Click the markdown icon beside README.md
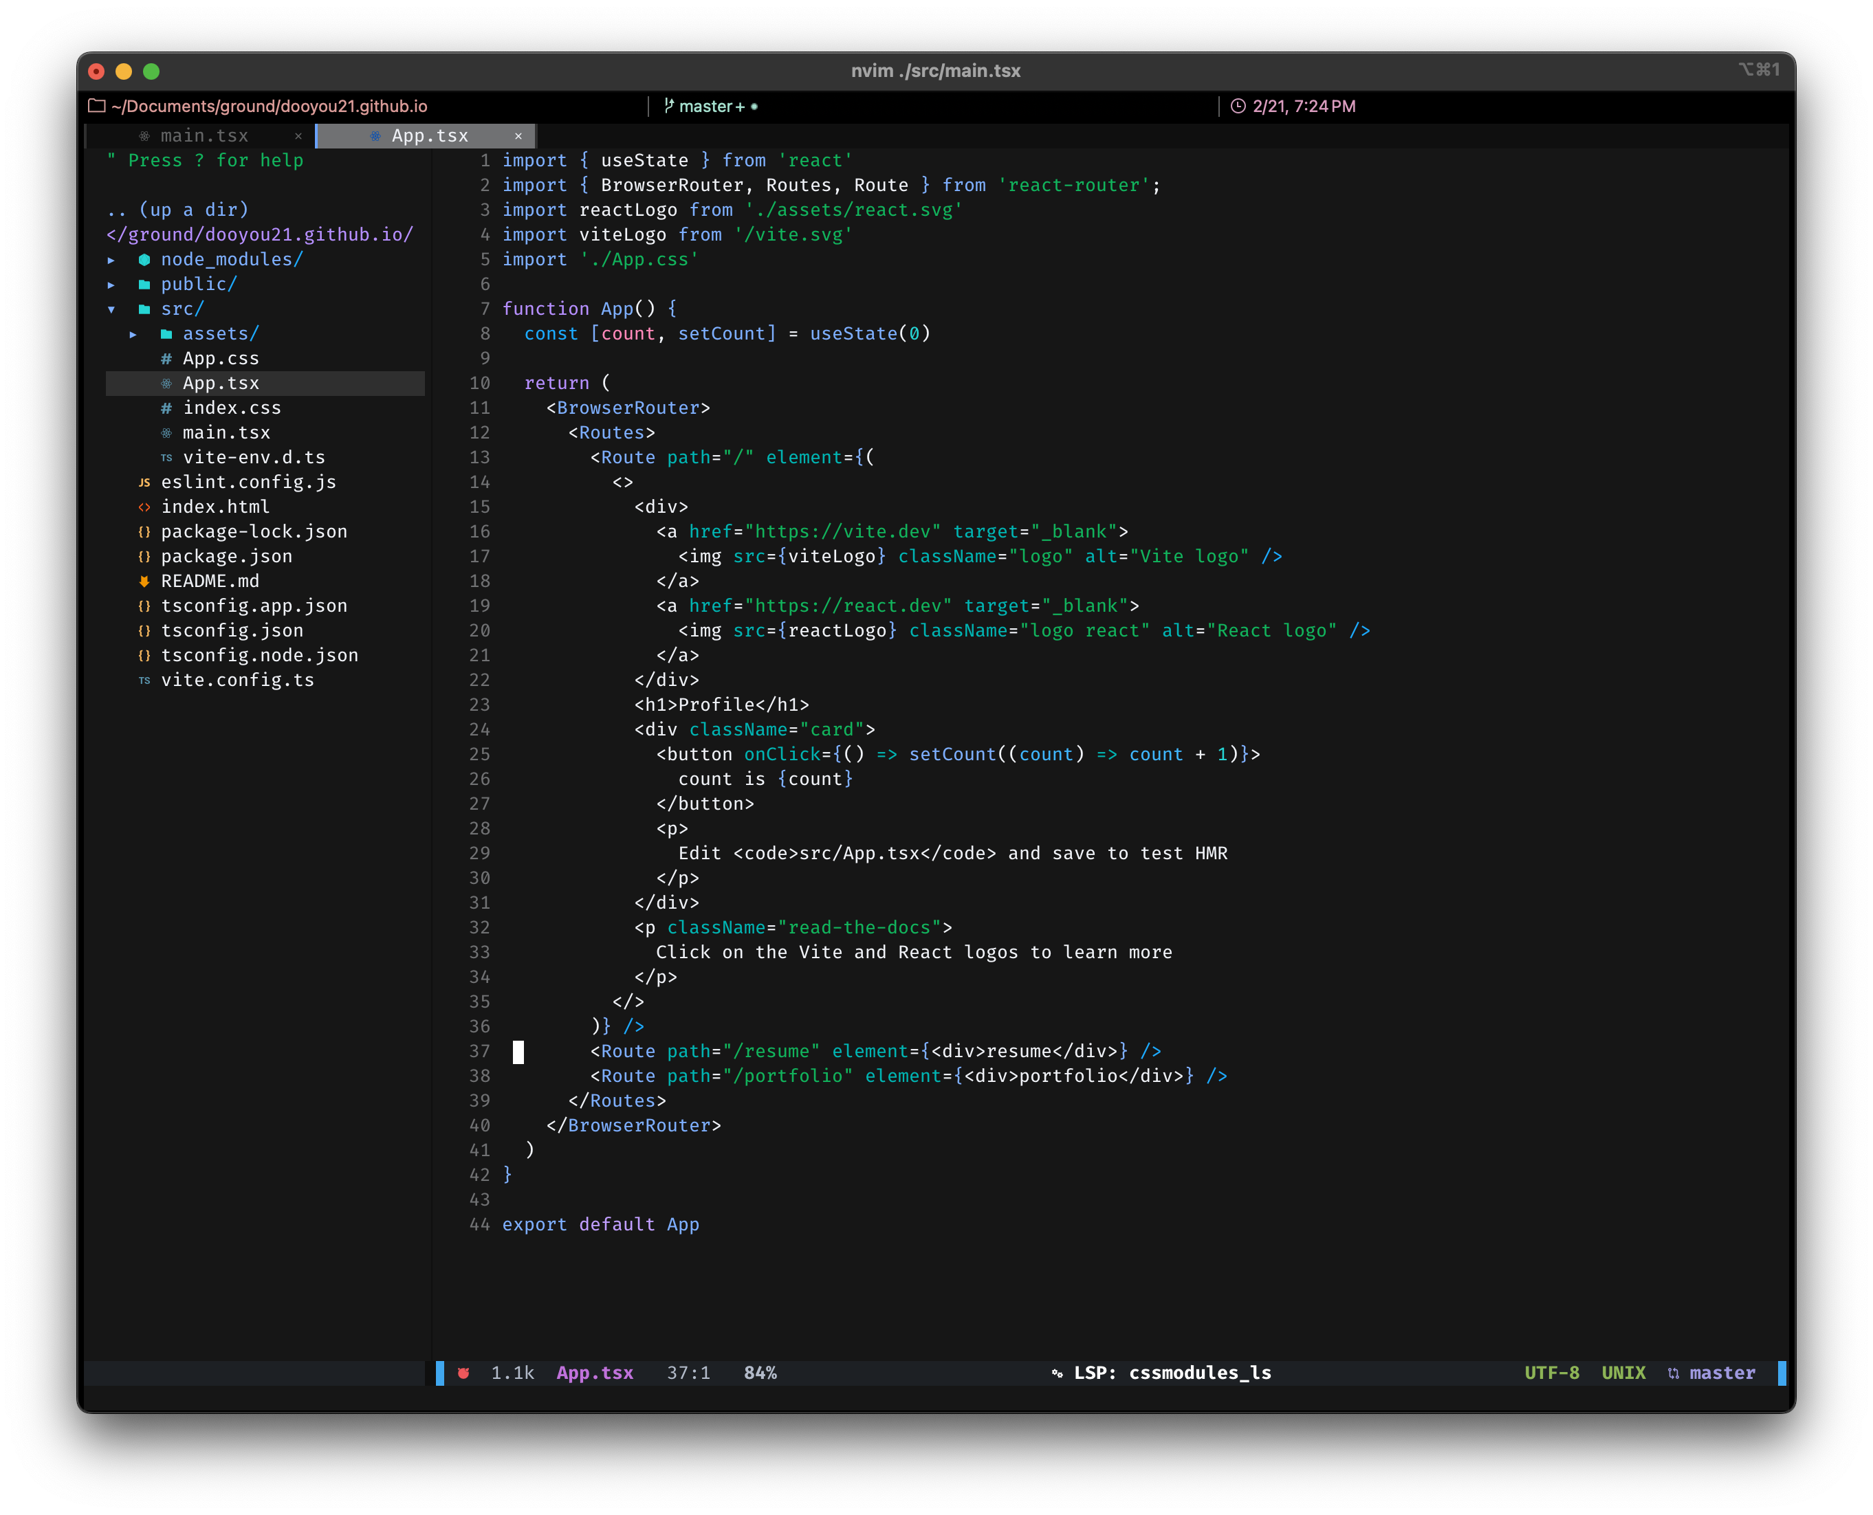Image resolution: width=1873 pixels, height=1515 pixels. (x=144, y=582)
